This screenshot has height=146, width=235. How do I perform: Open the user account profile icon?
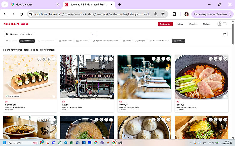(x=219, y=24)
